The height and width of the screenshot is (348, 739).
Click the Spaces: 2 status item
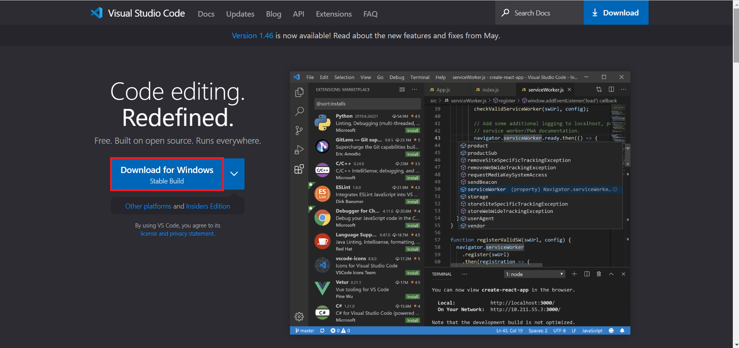[x=538, y=331]
